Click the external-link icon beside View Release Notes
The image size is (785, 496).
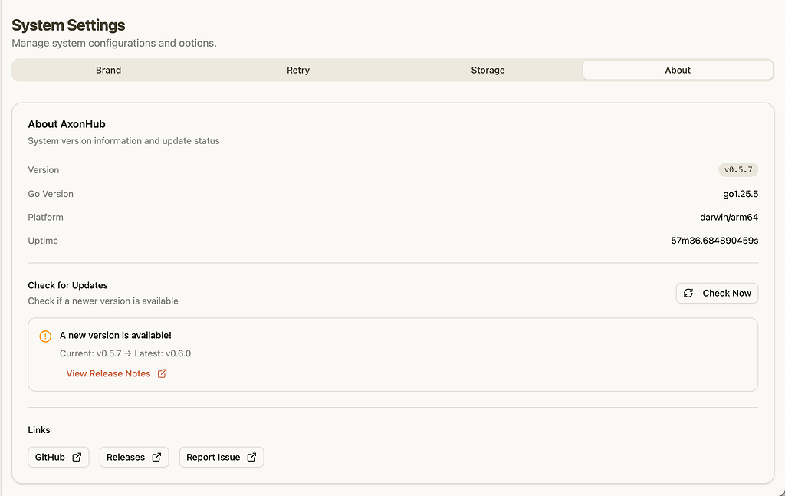click(163, 373)
